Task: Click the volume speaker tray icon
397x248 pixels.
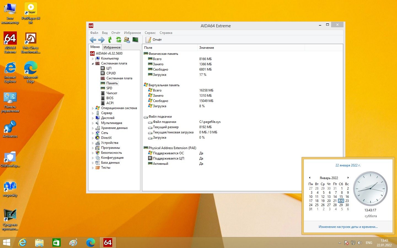Action: pyautogui.click(x=360, y=243)
